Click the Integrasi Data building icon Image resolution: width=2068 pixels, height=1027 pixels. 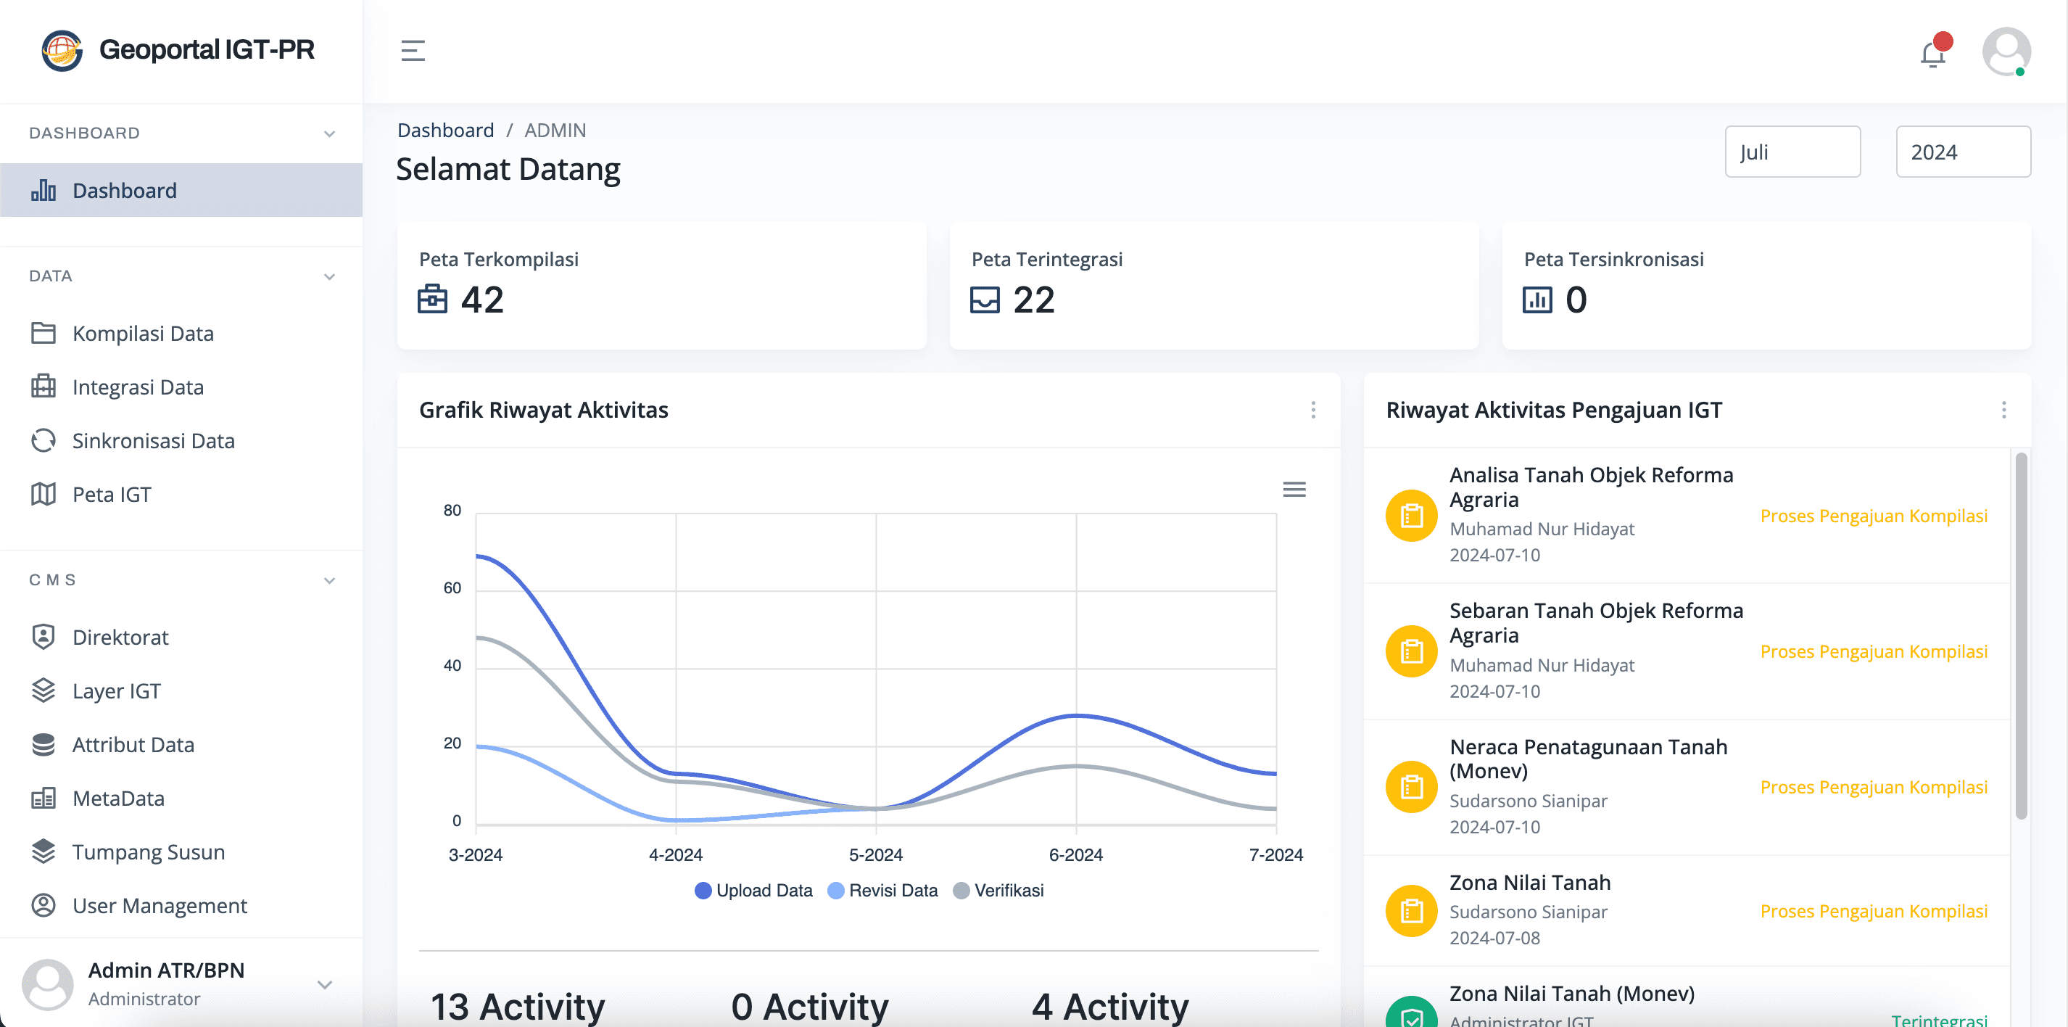coord(44,387)
